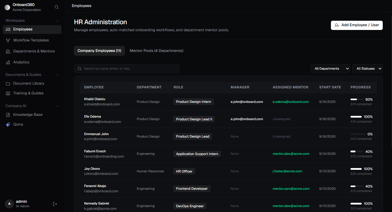Switch to Company Employees (11) tab

pyautogui.click(x=99, y=51)
